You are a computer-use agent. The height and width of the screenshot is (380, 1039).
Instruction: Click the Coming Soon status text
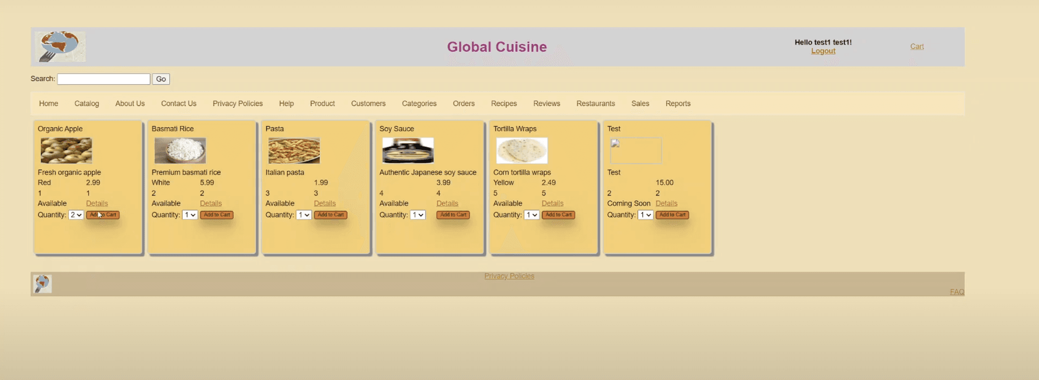coord(629,204)
